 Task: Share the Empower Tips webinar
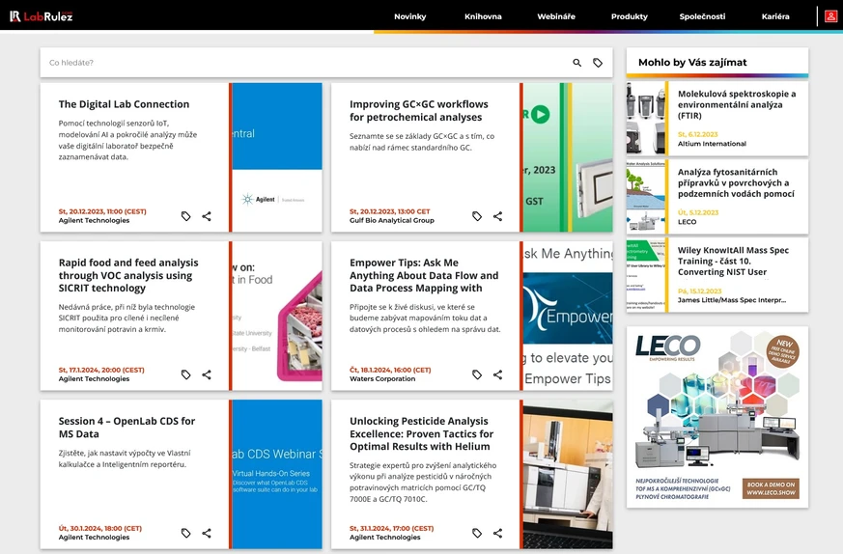(498, 374)
